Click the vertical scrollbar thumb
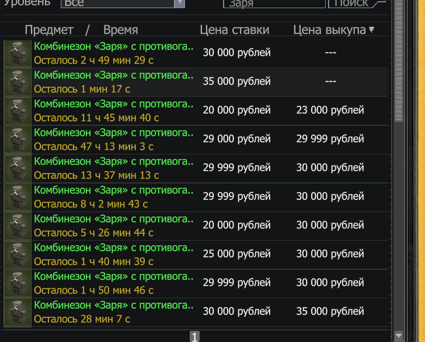Viewport: 425px width, 342px height. coord(398,60)
